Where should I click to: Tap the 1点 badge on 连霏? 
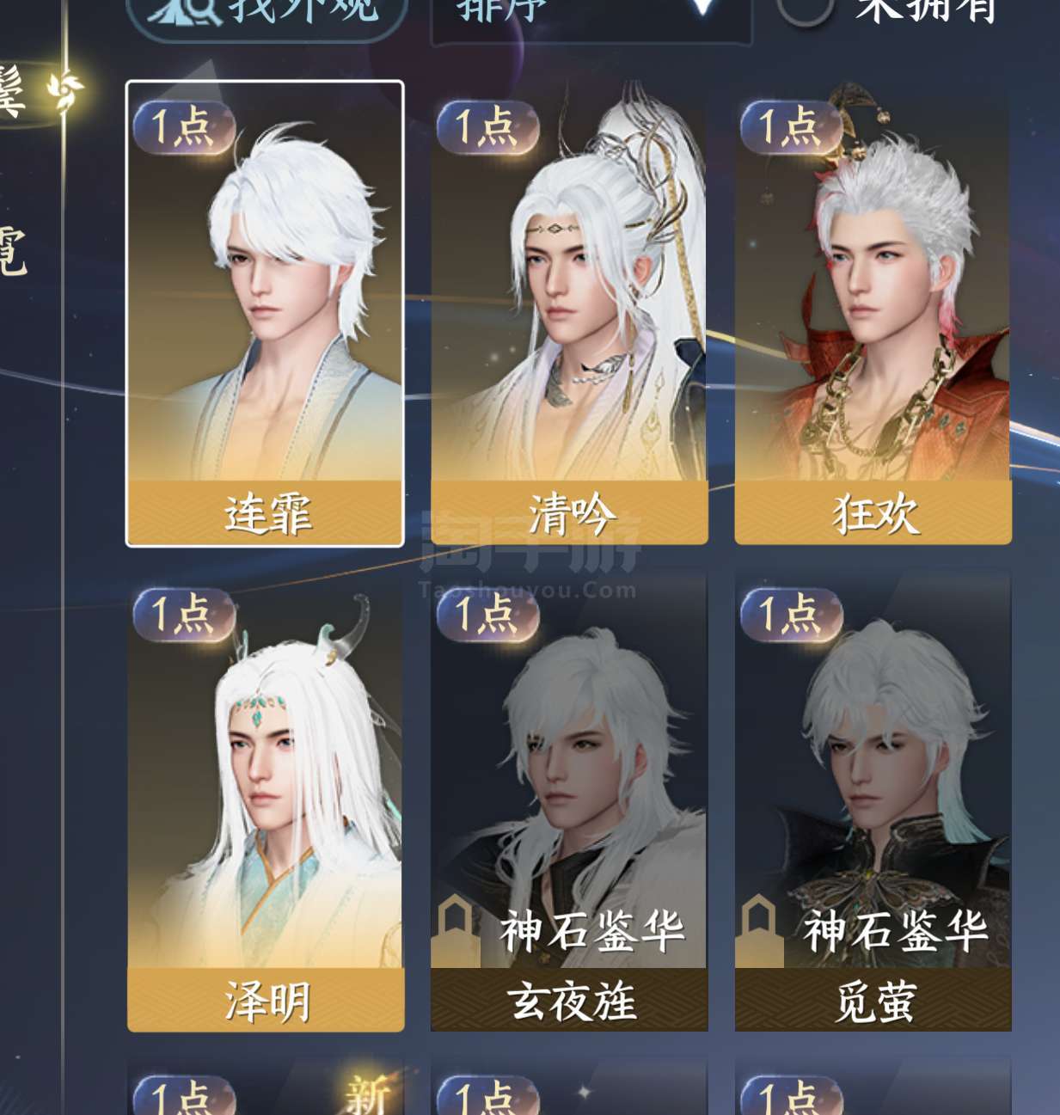click(183, 128)
